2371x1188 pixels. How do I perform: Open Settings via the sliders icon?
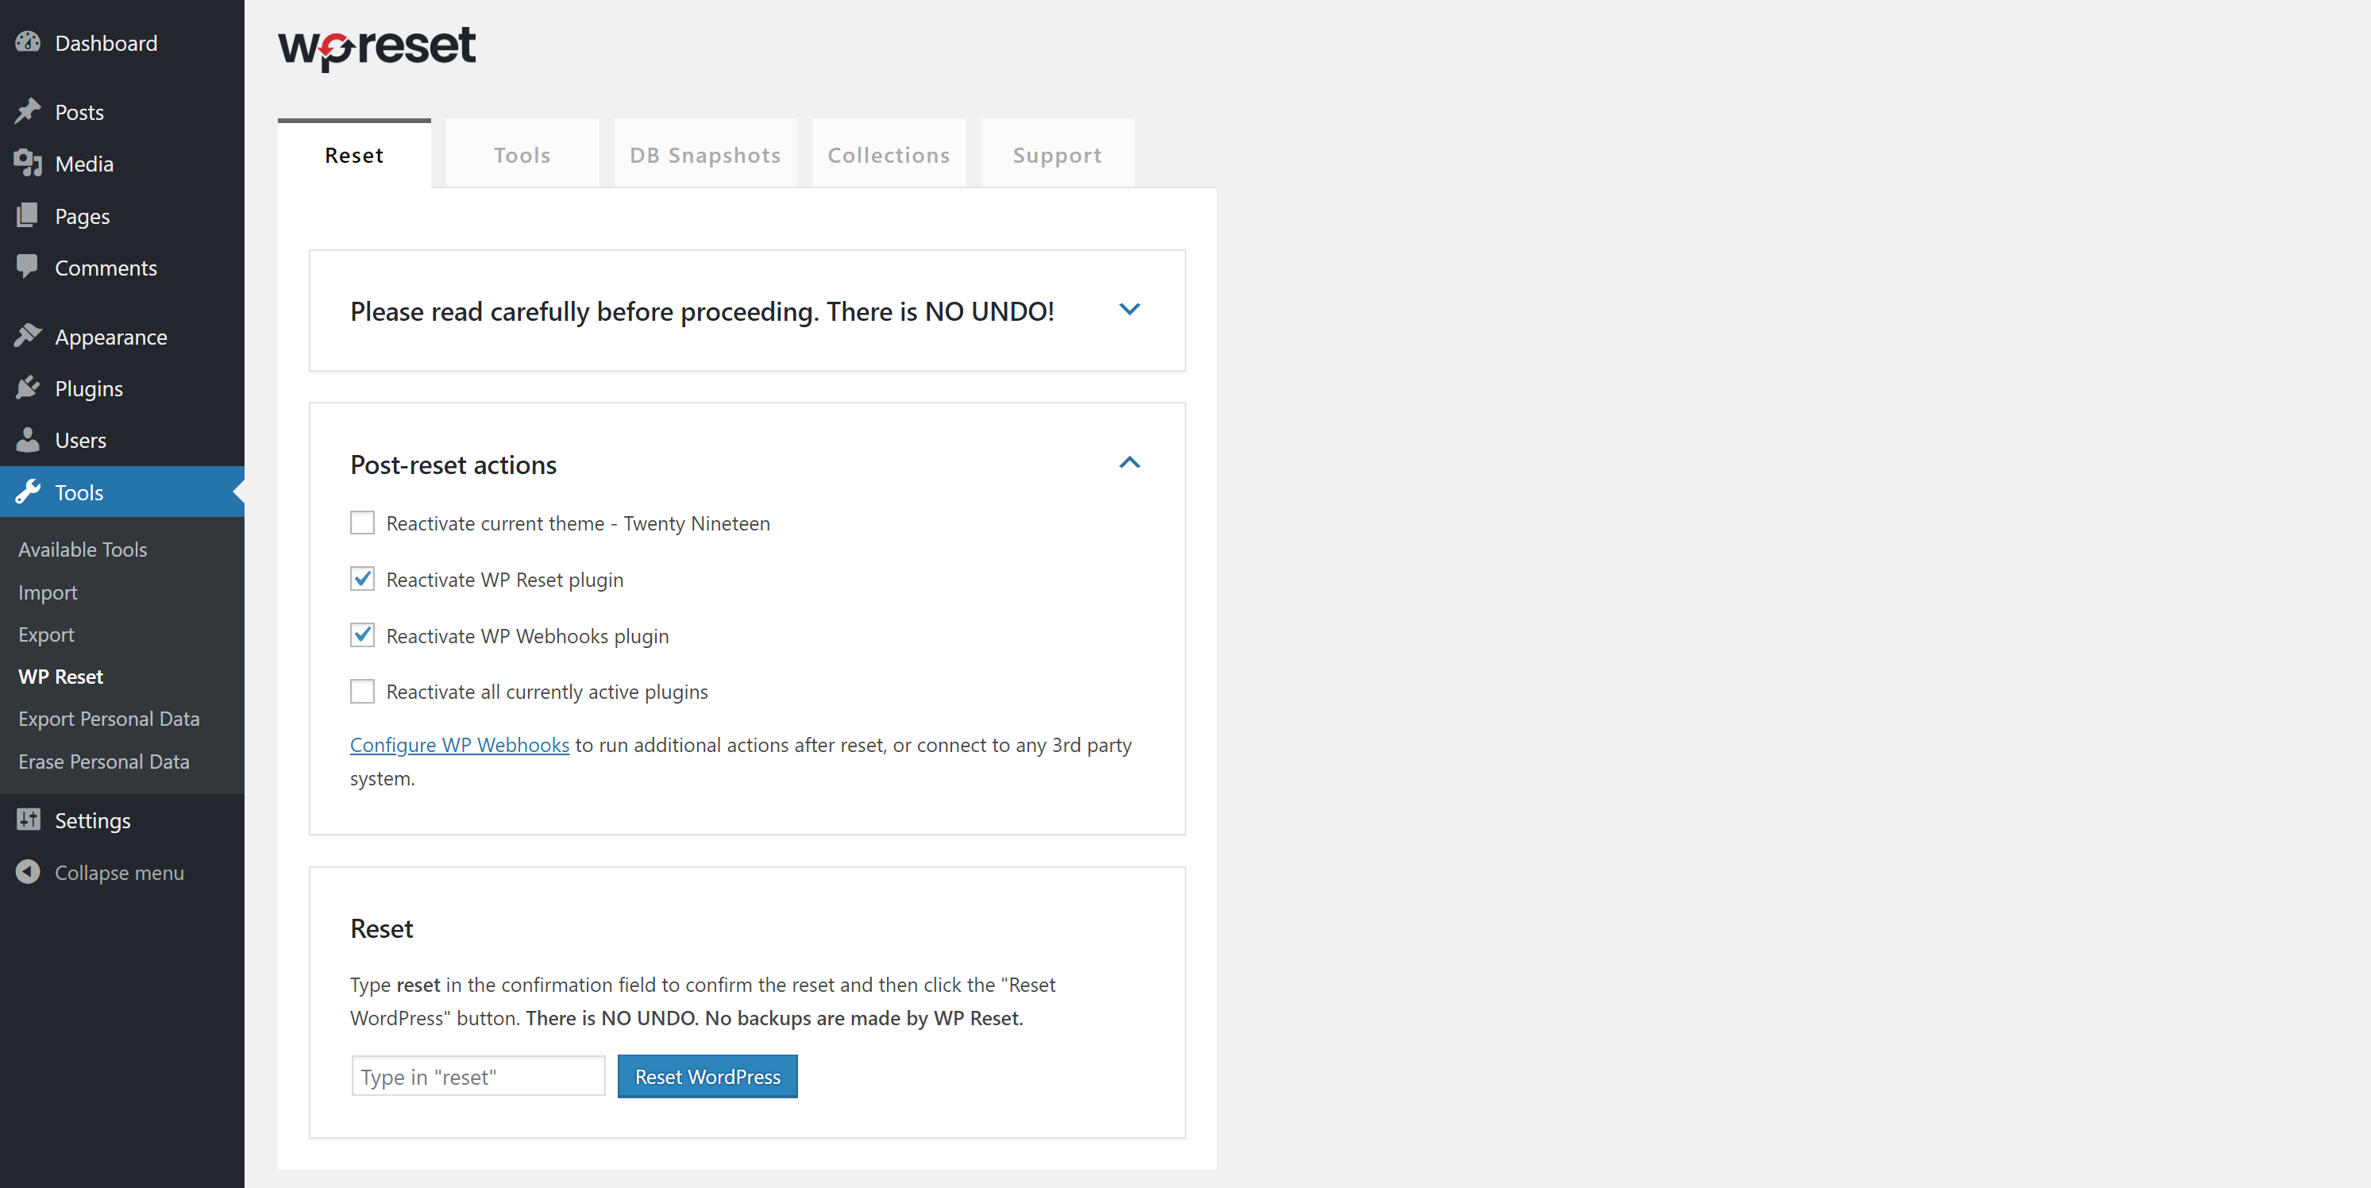click(x=28, y=820)
